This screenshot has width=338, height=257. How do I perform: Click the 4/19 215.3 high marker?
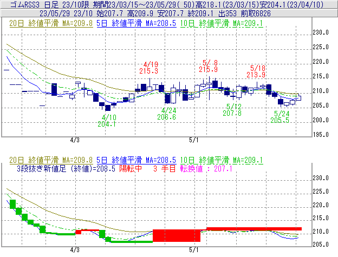149,68
